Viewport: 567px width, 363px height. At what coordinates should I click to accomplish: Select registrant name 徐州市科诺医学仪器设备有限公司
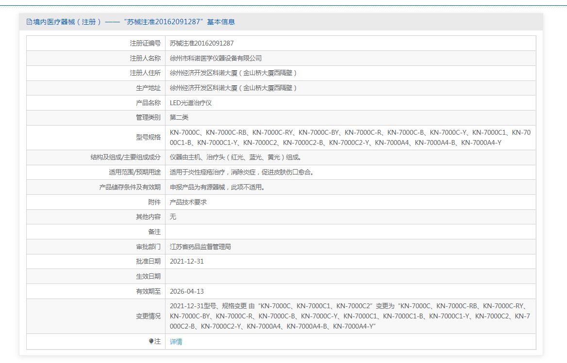click(x=216, y=58)
